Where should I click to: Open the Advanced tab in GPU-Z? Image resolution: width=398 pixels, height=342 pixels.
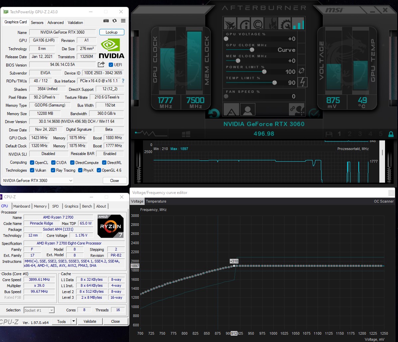56,23
